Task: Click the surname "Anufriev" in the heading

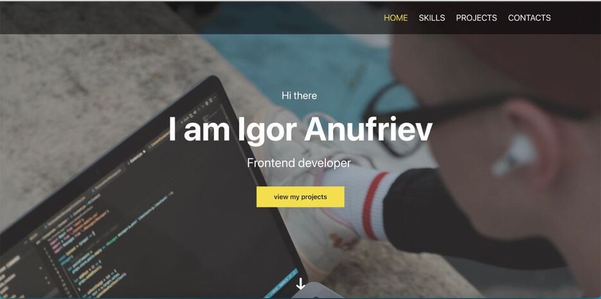Action: tap(368, 129)
